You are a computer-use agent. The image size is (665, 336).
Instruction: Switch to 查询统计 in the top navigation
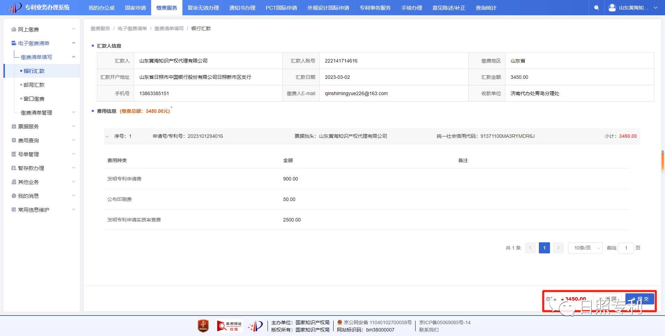click(486, 8)
